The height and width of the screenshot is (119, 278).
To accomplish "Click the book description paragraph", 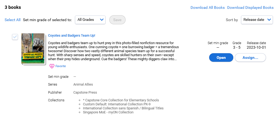I will 114,51.
